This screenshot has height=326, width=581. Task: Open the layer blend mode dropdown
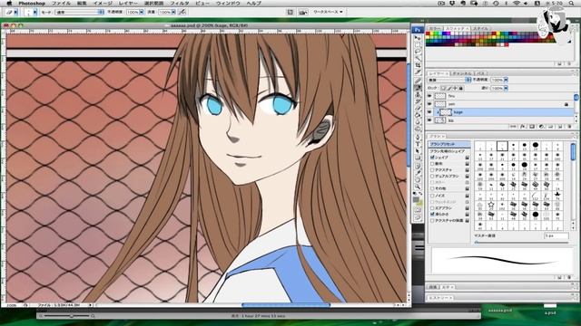pyautogui.click(x=449, y=80)
